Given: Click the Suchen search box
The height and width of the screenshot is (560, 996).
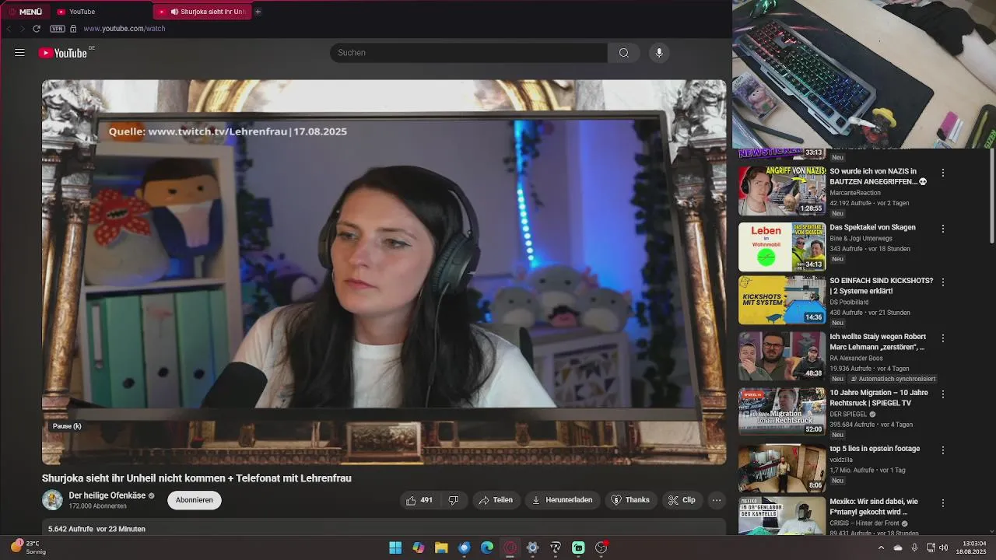Looking at the screenshot, I should click(x=468, y=53).
